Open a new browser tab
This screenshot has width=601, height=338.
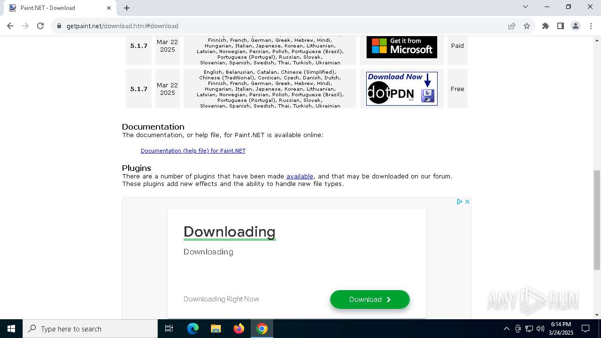coord(127,8)
